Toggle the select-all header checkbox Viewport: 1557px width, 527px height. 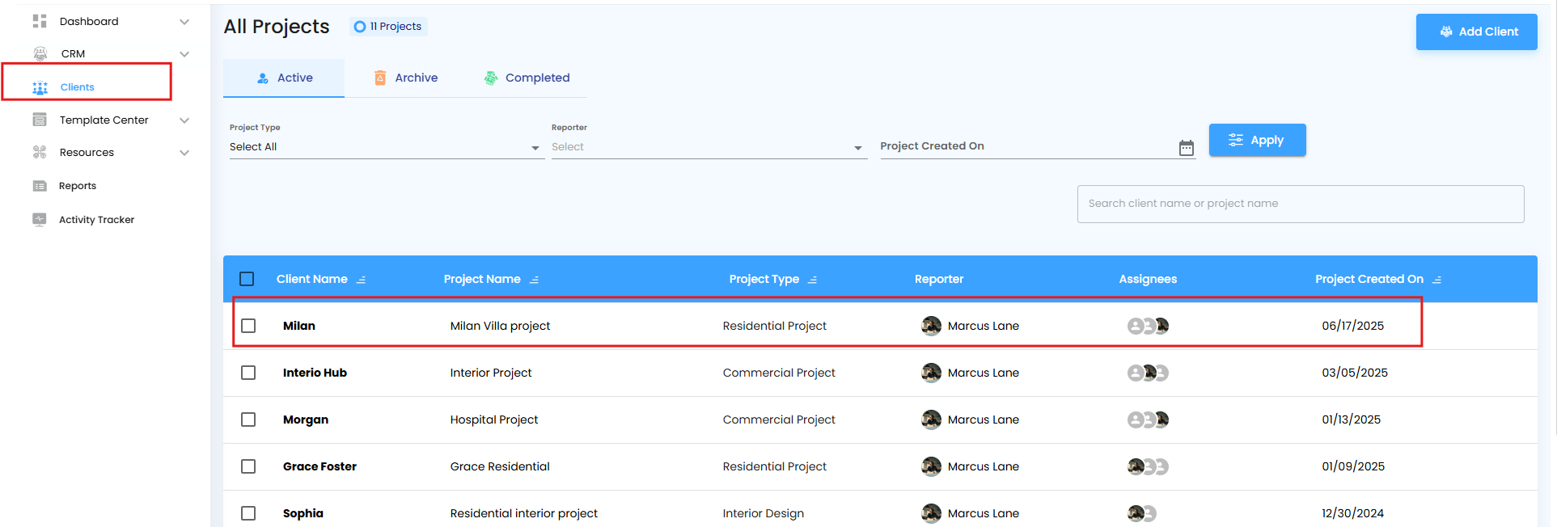[247, 279]
